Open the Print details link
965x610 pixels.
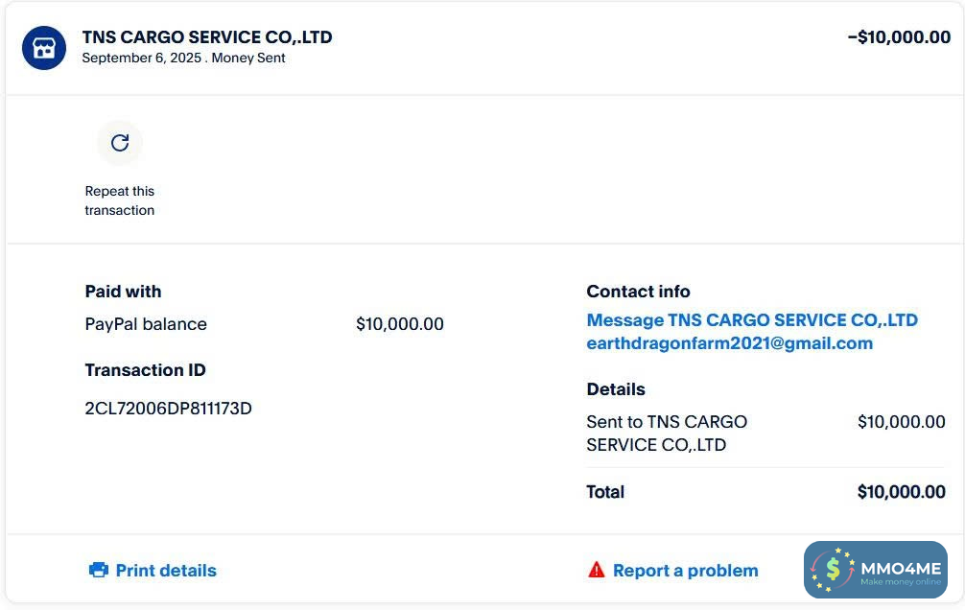pyautogui.click(x=166, y=571)
